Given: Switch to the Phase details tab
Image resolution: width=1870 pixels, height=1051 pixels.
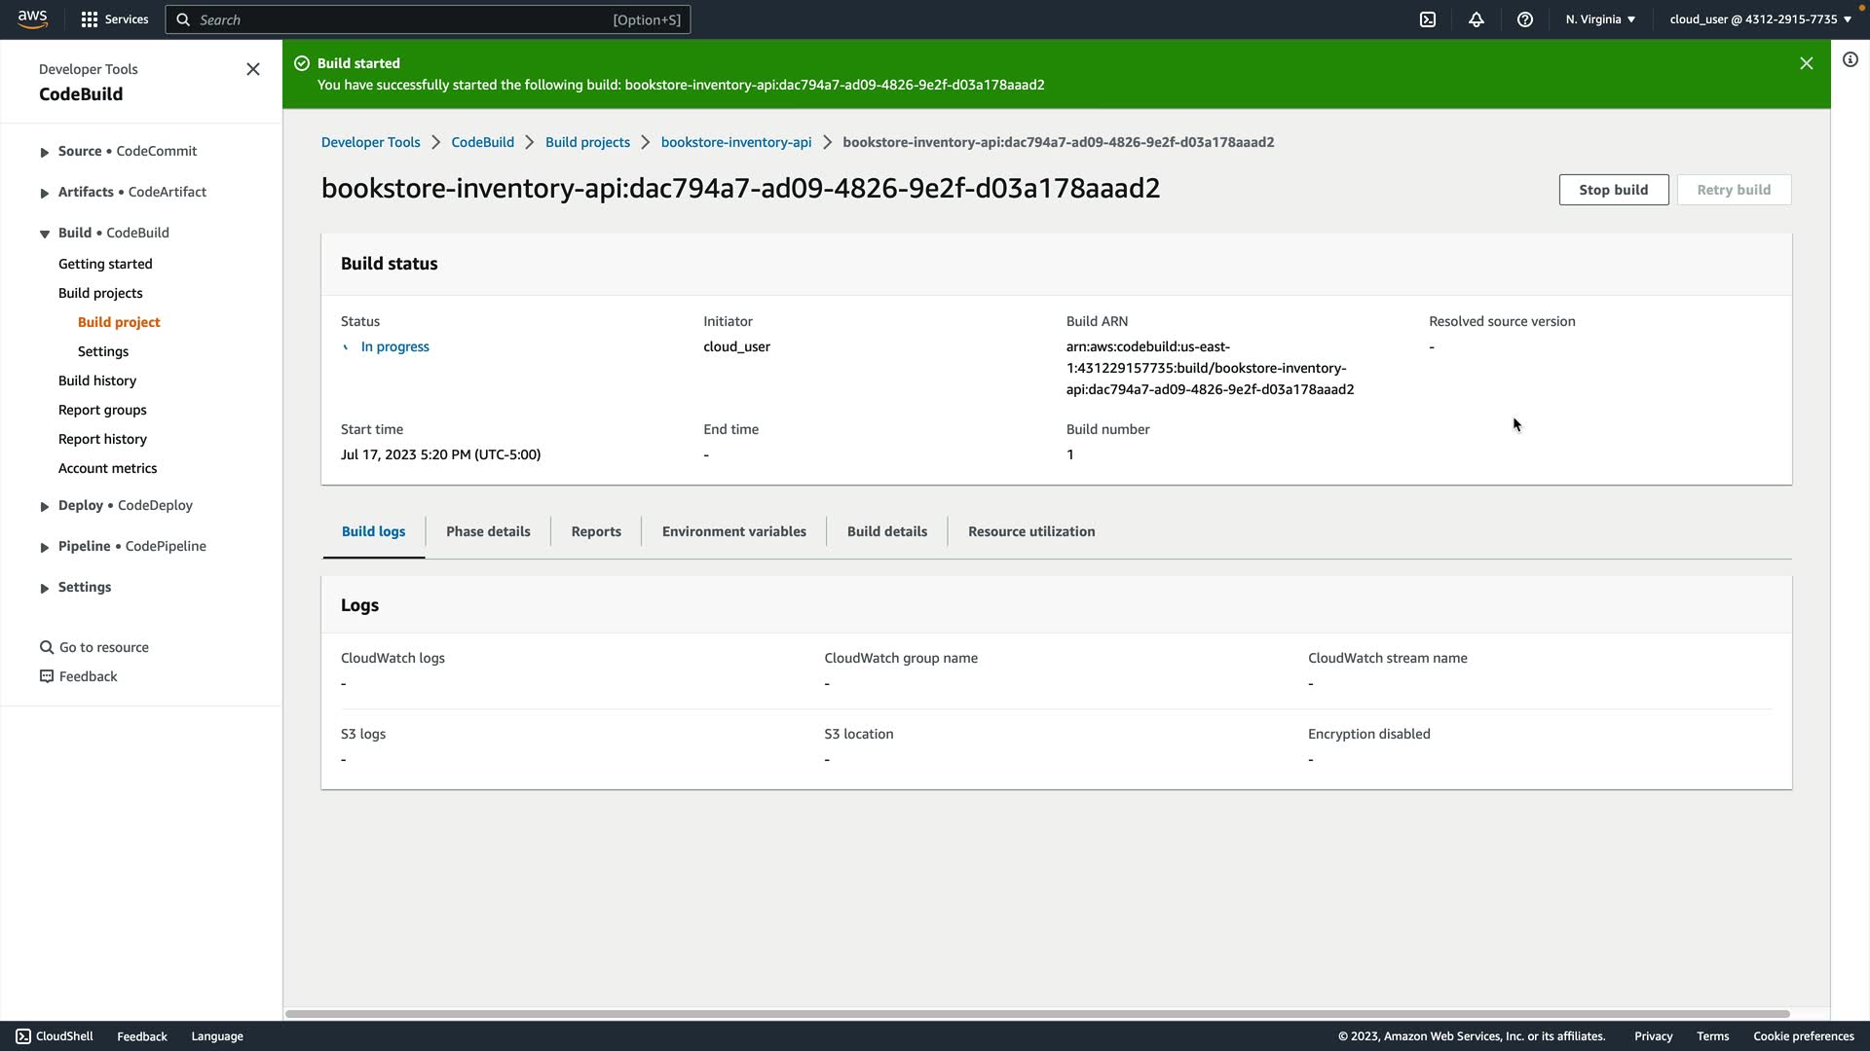Looking at the screenshot, I should (488, 531).
